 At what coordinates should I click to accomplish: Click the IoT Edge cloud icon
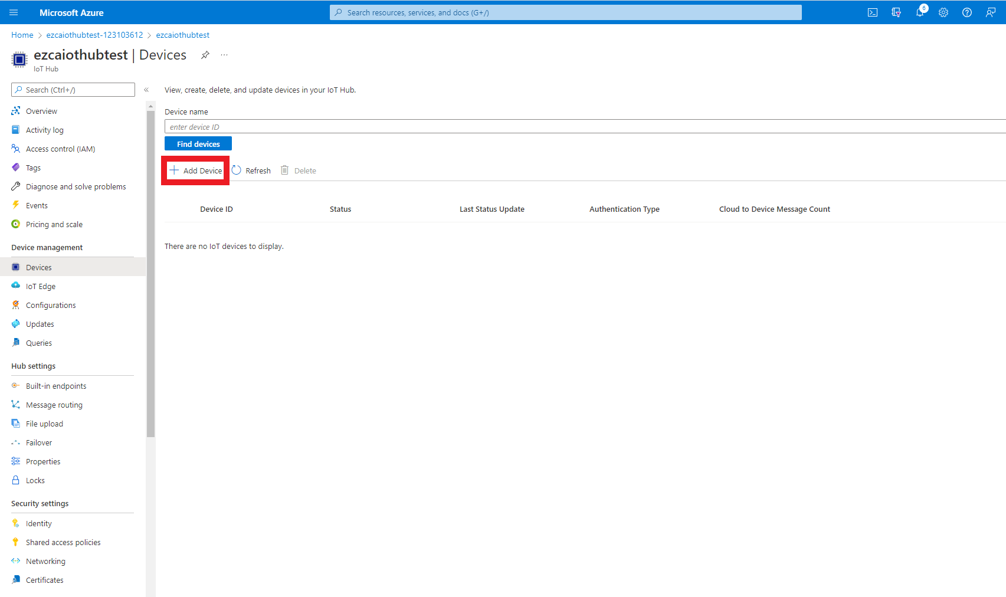pyautogui.click(x=16, y=286)
